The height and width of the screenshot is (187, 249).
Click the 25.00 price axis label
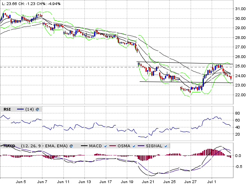(x=240, y=66)
